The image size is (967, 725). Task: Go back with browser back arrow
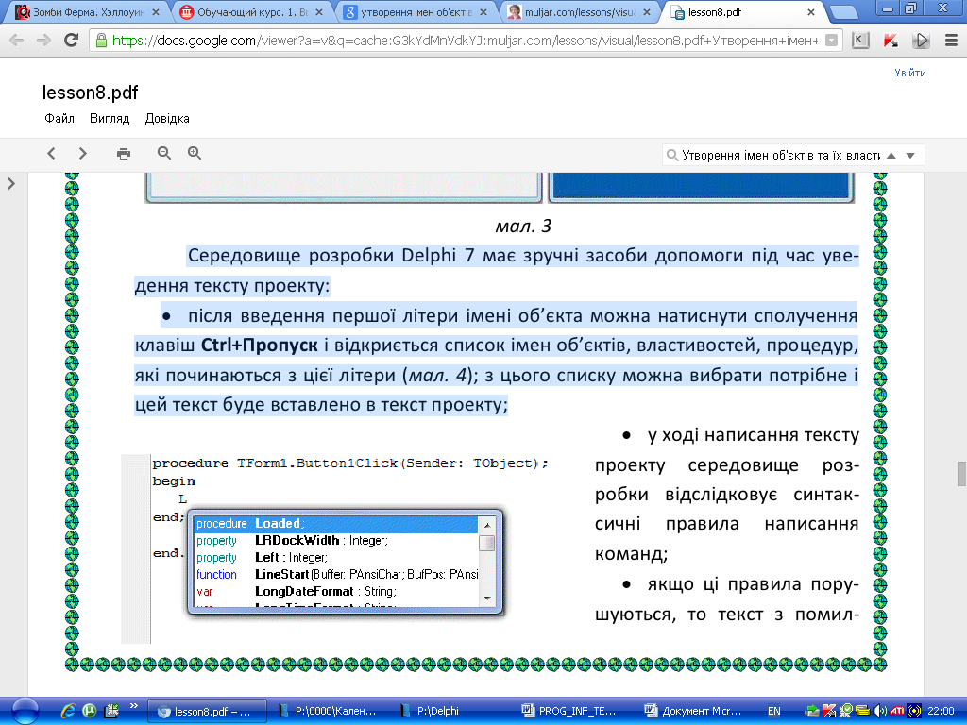(17, 41)
